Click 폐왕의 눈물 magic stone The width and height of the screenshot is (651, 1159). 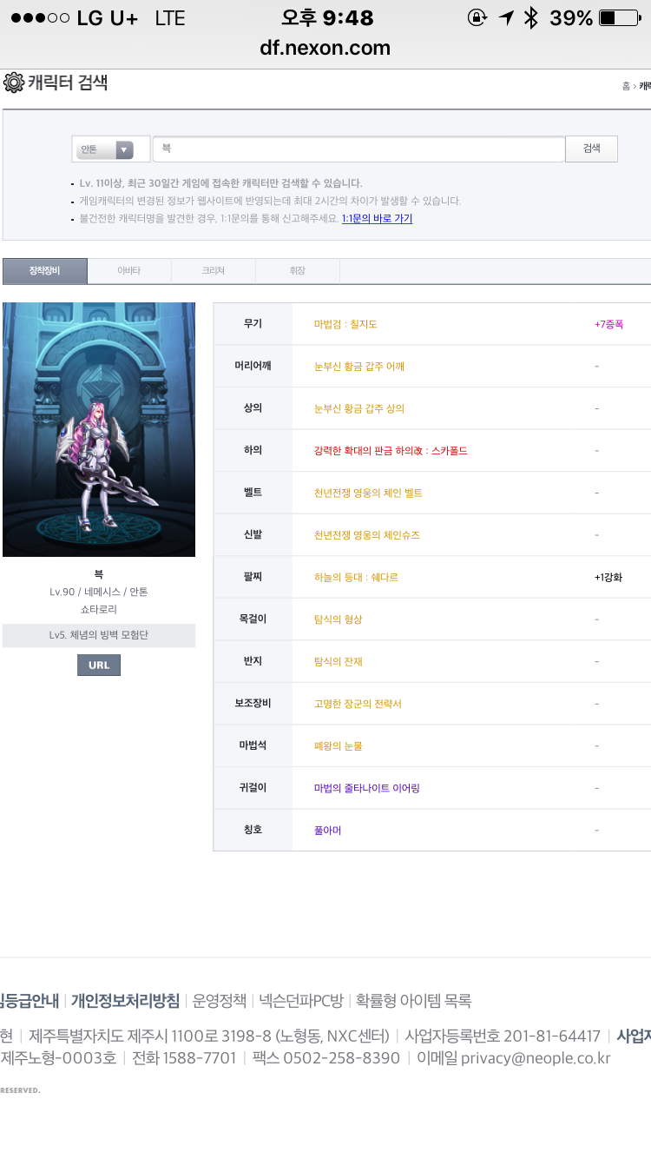click(x=339, y=745)
